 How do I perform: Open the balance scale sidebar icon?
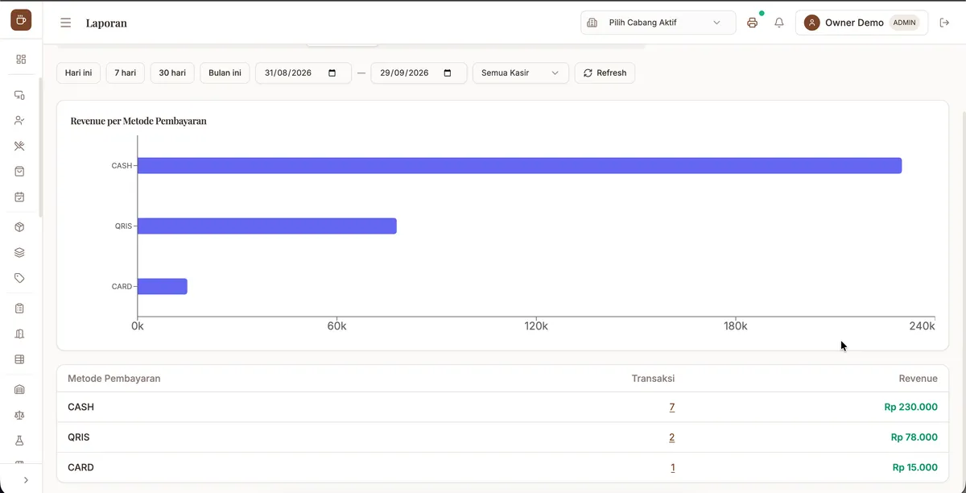pyautogui.click(x=20, y=415)
